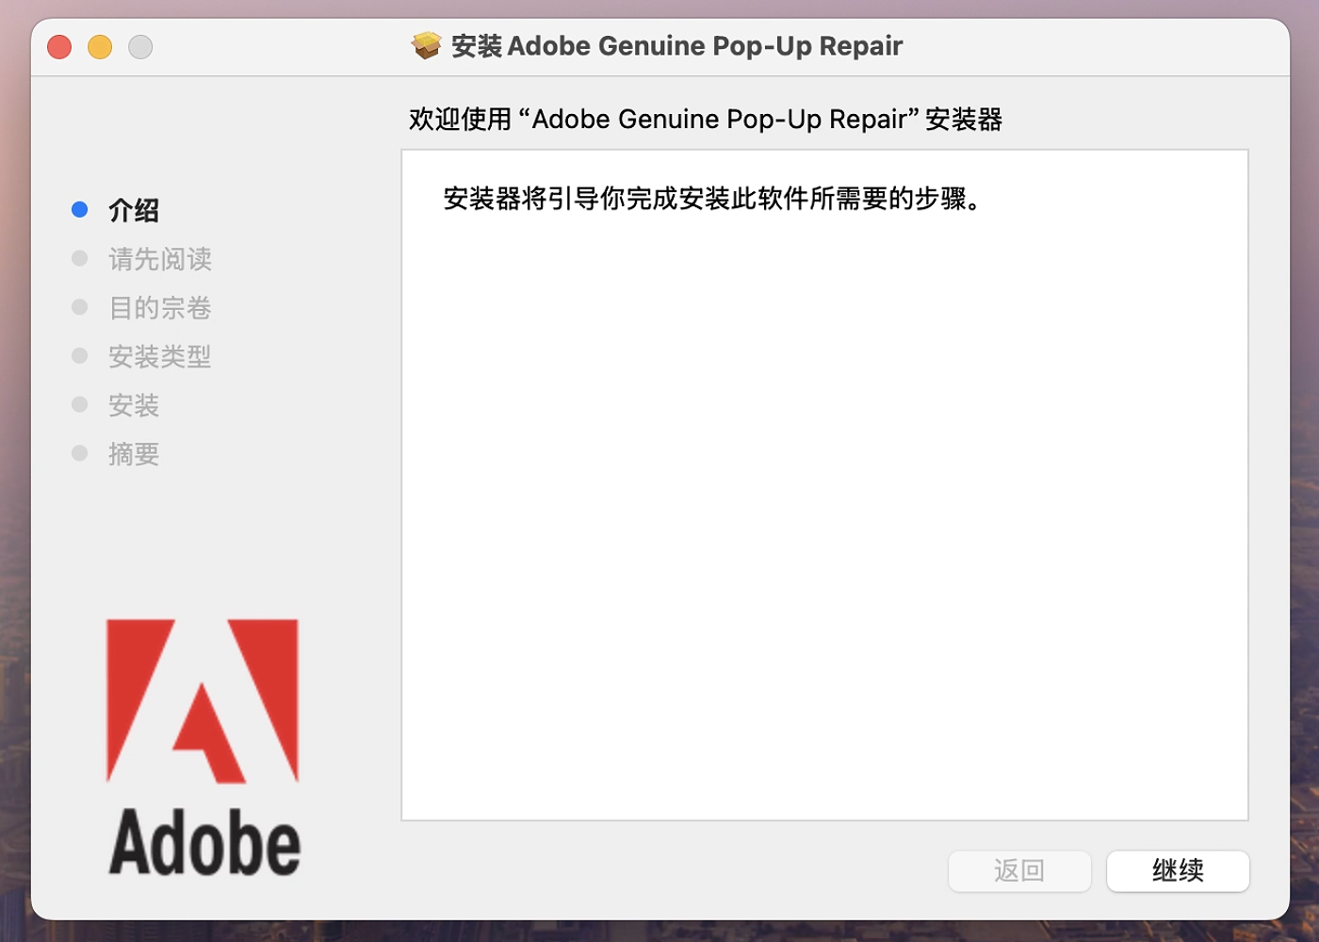Click the gray bullet beside 目的宗卷

point(80,307)
